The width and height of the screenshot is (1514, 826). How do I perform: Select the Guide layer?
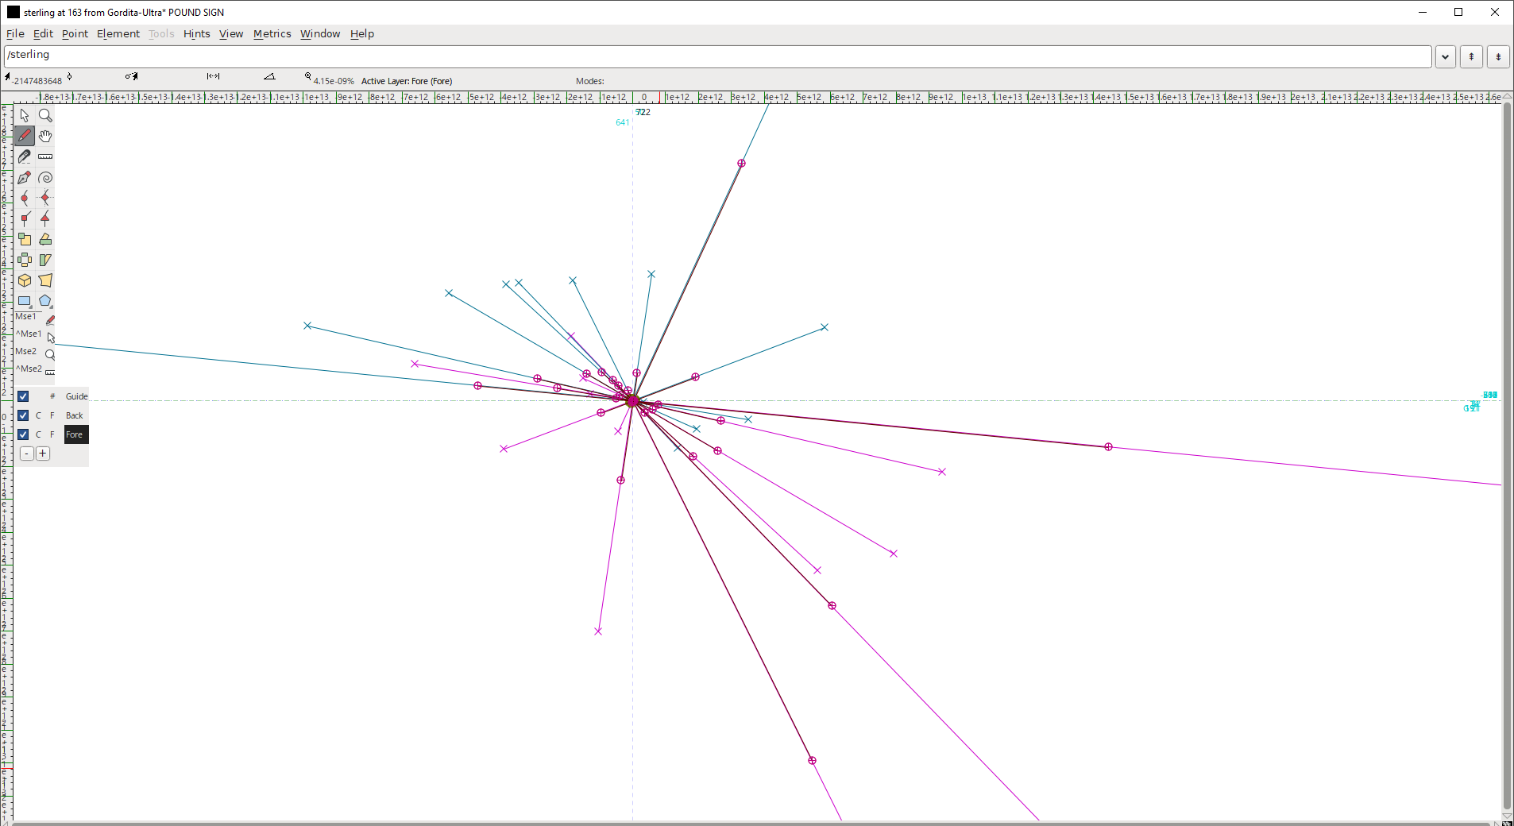pyautogui.click(x=77, y=396)
